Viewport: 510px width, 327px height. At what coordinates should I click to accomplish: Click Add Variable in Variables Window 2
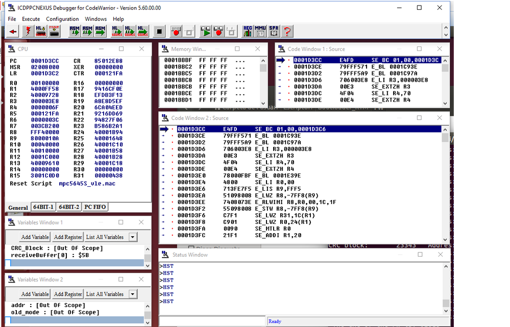tap(35, 294)
